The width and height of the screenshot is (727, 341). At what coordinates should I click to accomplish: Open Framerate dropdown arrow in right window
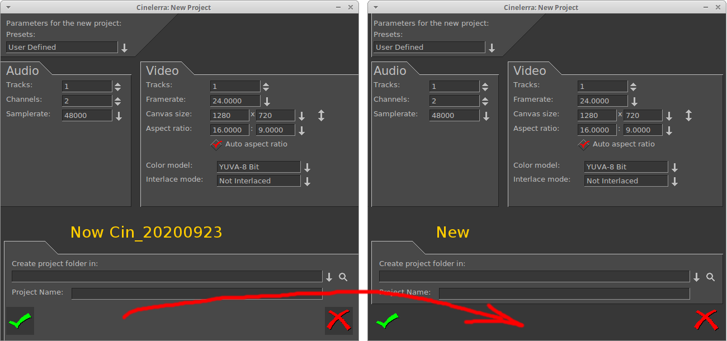(x=634, y=102)
